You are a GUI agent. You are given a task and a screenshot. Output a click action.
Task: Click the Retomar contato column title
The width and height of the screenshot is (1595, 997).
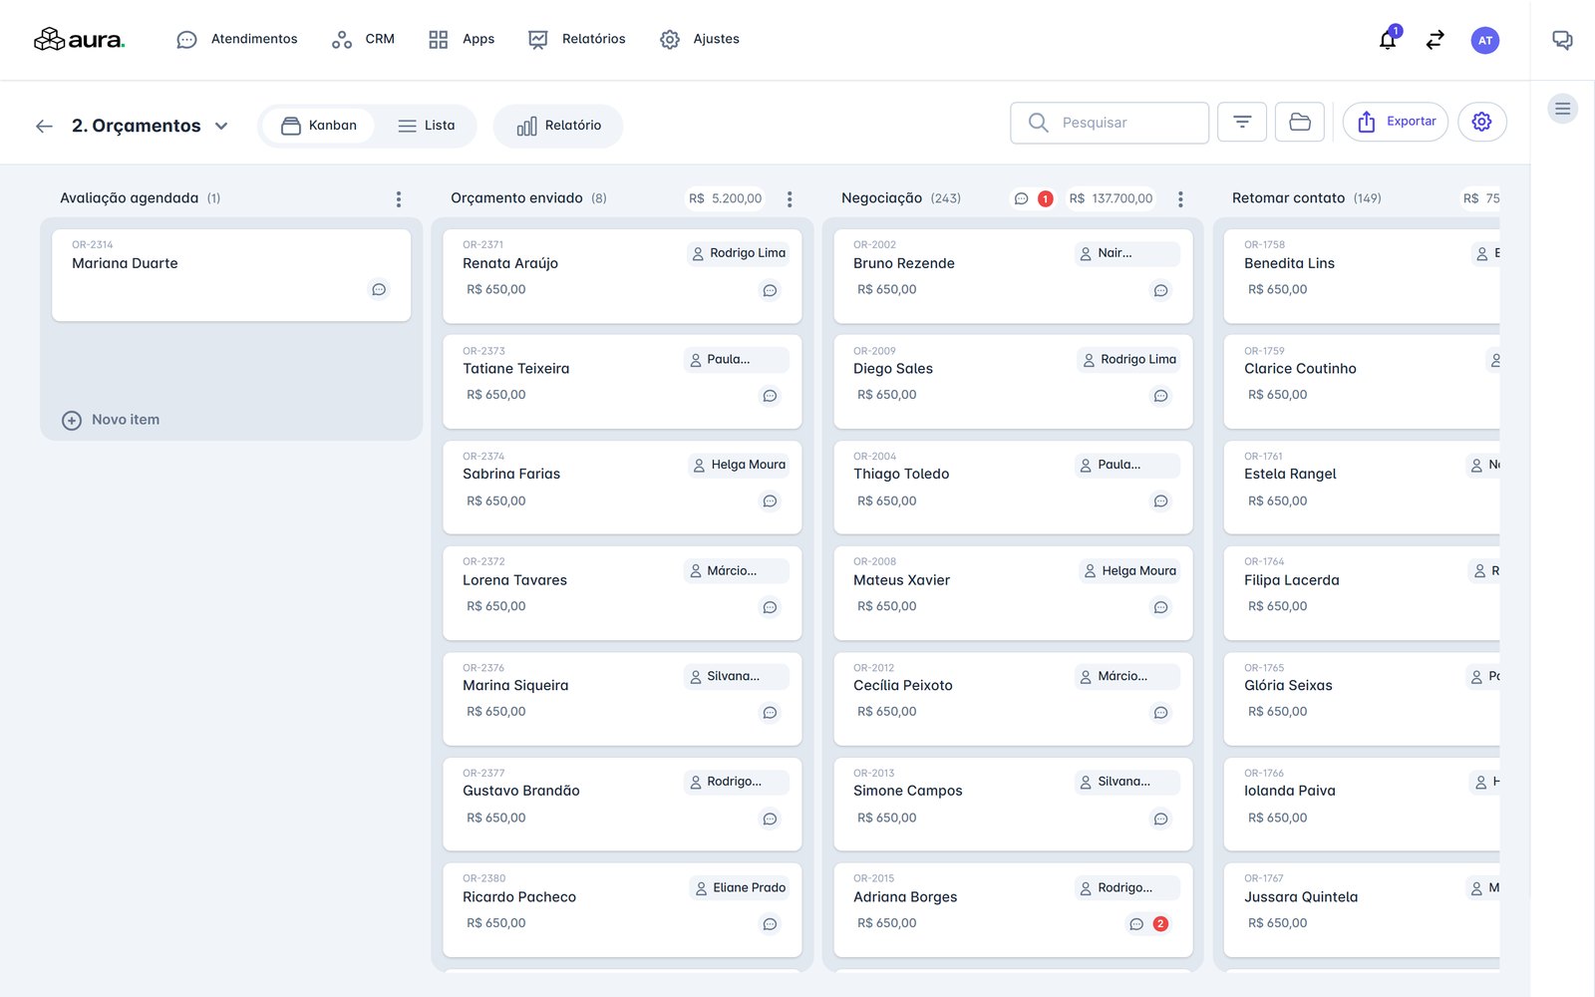1288,198
